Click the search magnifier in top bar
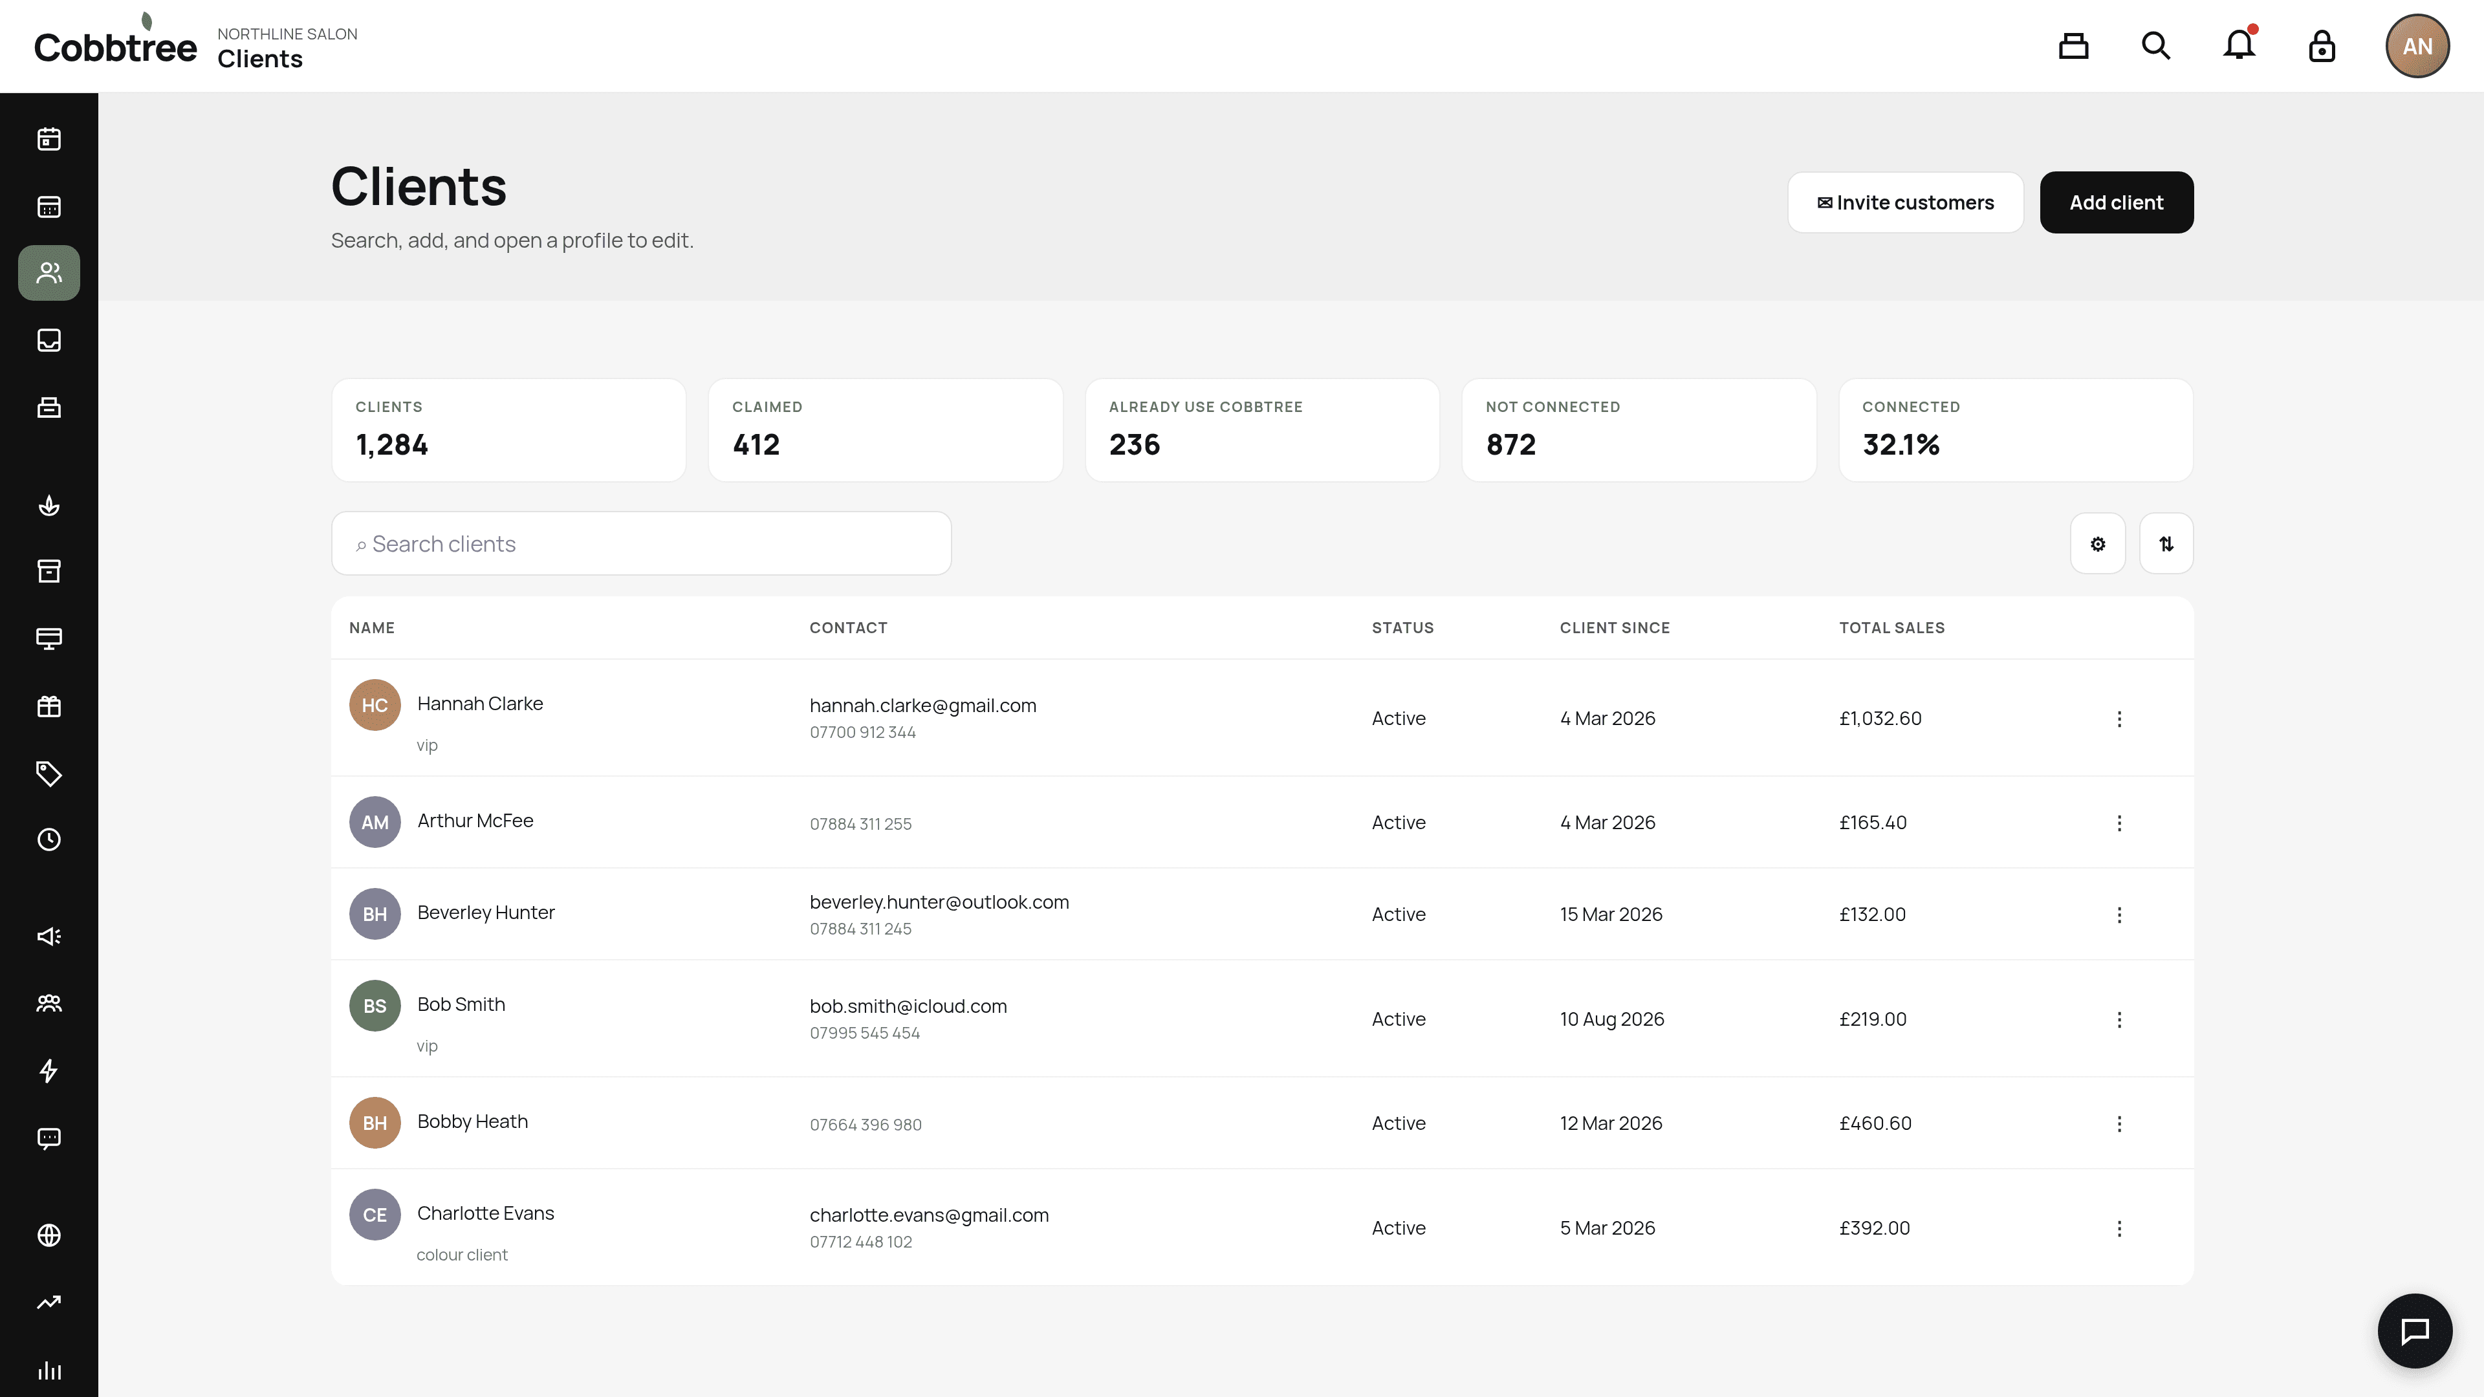Image resolution: width=2484 pixels, height=1397 pixels. pos(2156,45)
